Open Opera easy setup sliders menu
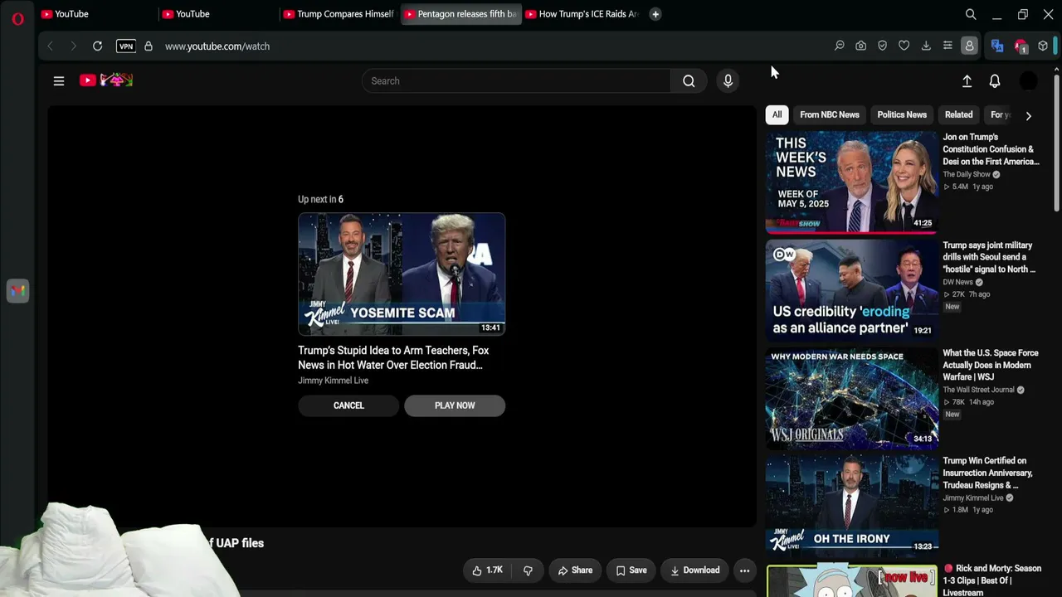The height and width of the screenshot is (597, 1062). coord(948,46)
